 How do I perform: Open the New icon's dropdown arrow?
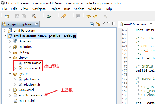(x=12, y=16)
